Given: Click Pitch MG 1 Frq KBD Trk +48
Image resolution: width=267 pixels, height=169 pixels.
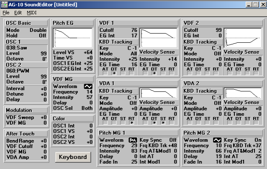Looking at the screenshot, I should (172, 146).
